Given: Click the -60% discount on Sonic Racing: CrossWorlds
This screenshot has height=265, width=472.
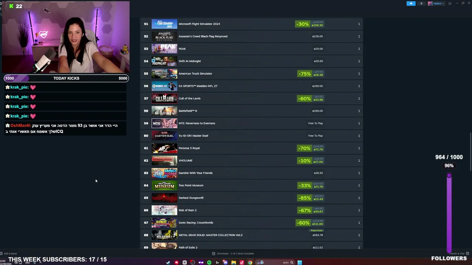Looking at the screenshot, I should coord(303,223).
